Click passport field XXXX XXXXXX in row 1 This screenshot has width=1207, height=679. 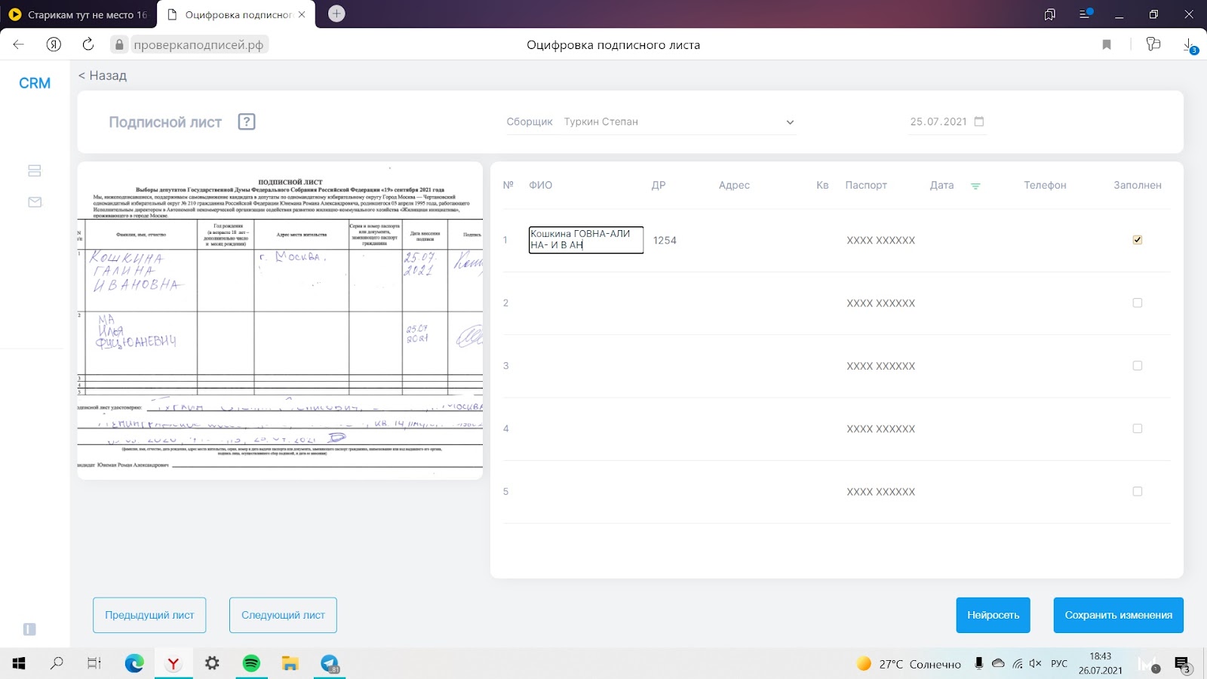[880, 241]
